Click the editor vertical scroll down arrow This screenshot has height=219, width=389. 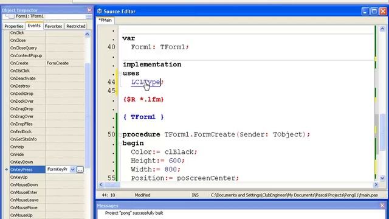(x=382, y=178)
